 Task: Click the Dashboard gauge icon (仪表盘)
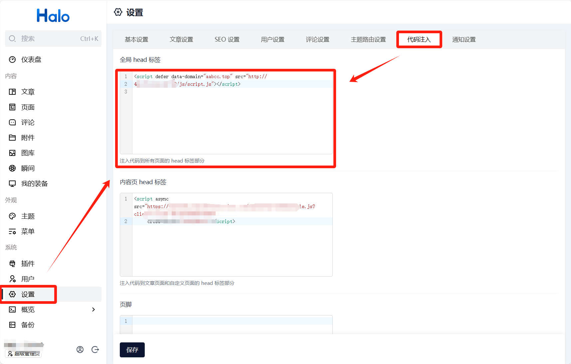12,60
